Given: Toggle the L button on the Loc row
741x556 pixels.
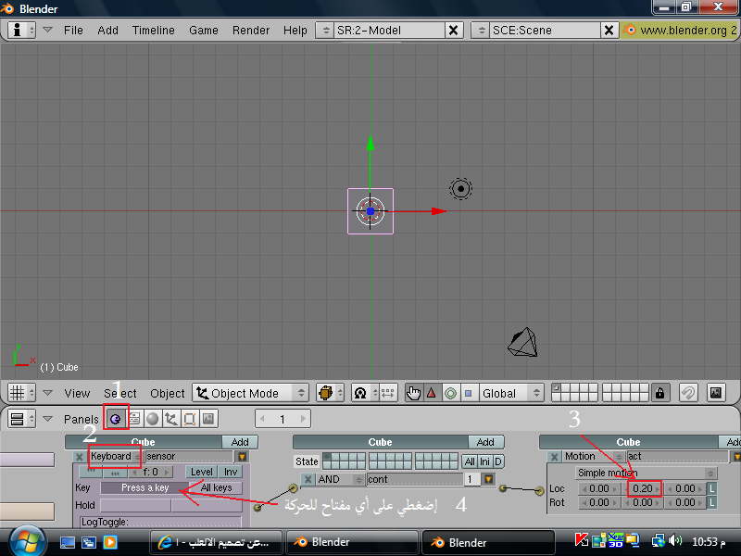Looking at the screenshot, I should pyautogui.click(x=711, y=489).
